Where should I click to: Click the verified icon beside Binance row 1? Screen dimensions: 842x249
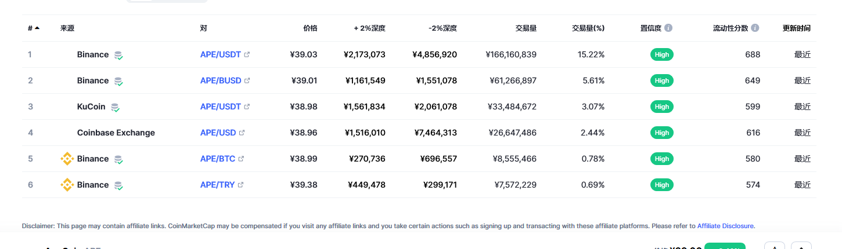[x=118, y=55]
